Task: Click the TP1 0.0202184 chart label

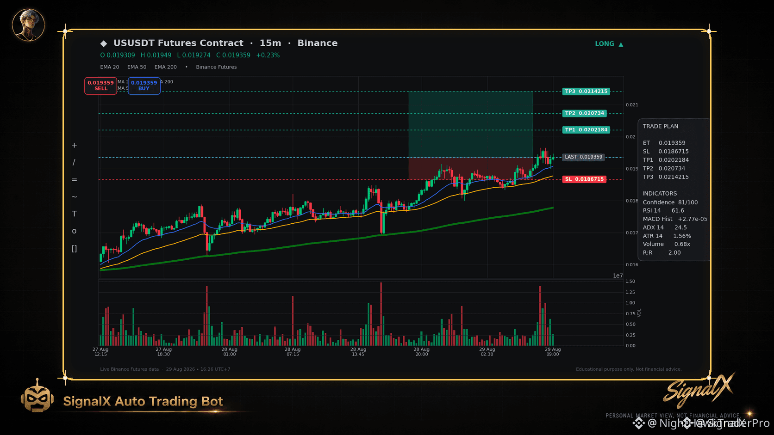Action: [586, 130]
